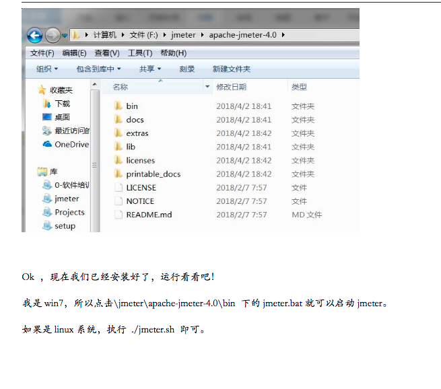Click the navigation pane scroll up arrow

94,84
